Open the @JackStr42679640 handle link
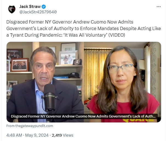Screen dimensions: 166x141 pos(38,12)
